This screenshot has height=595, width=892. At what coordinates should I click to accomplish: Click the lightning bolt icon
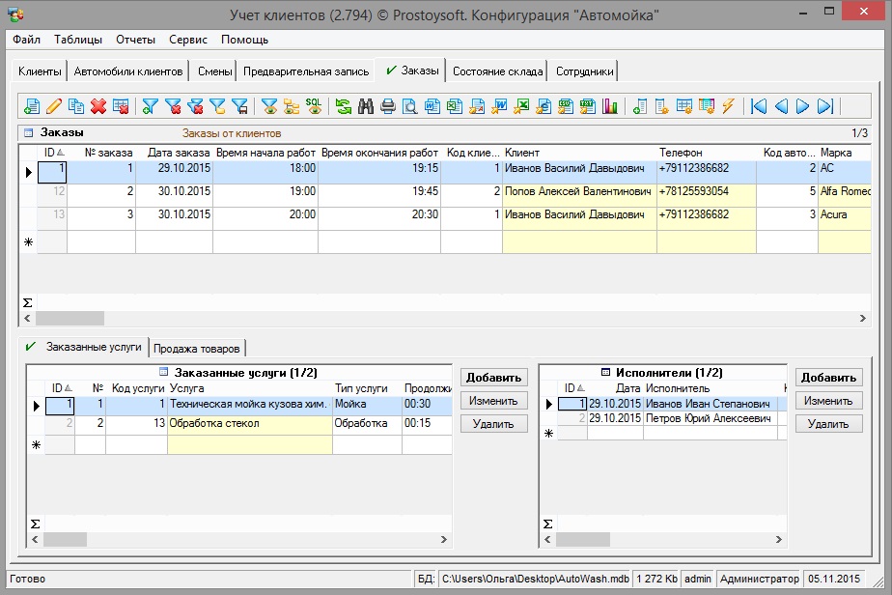pos(729,106)
